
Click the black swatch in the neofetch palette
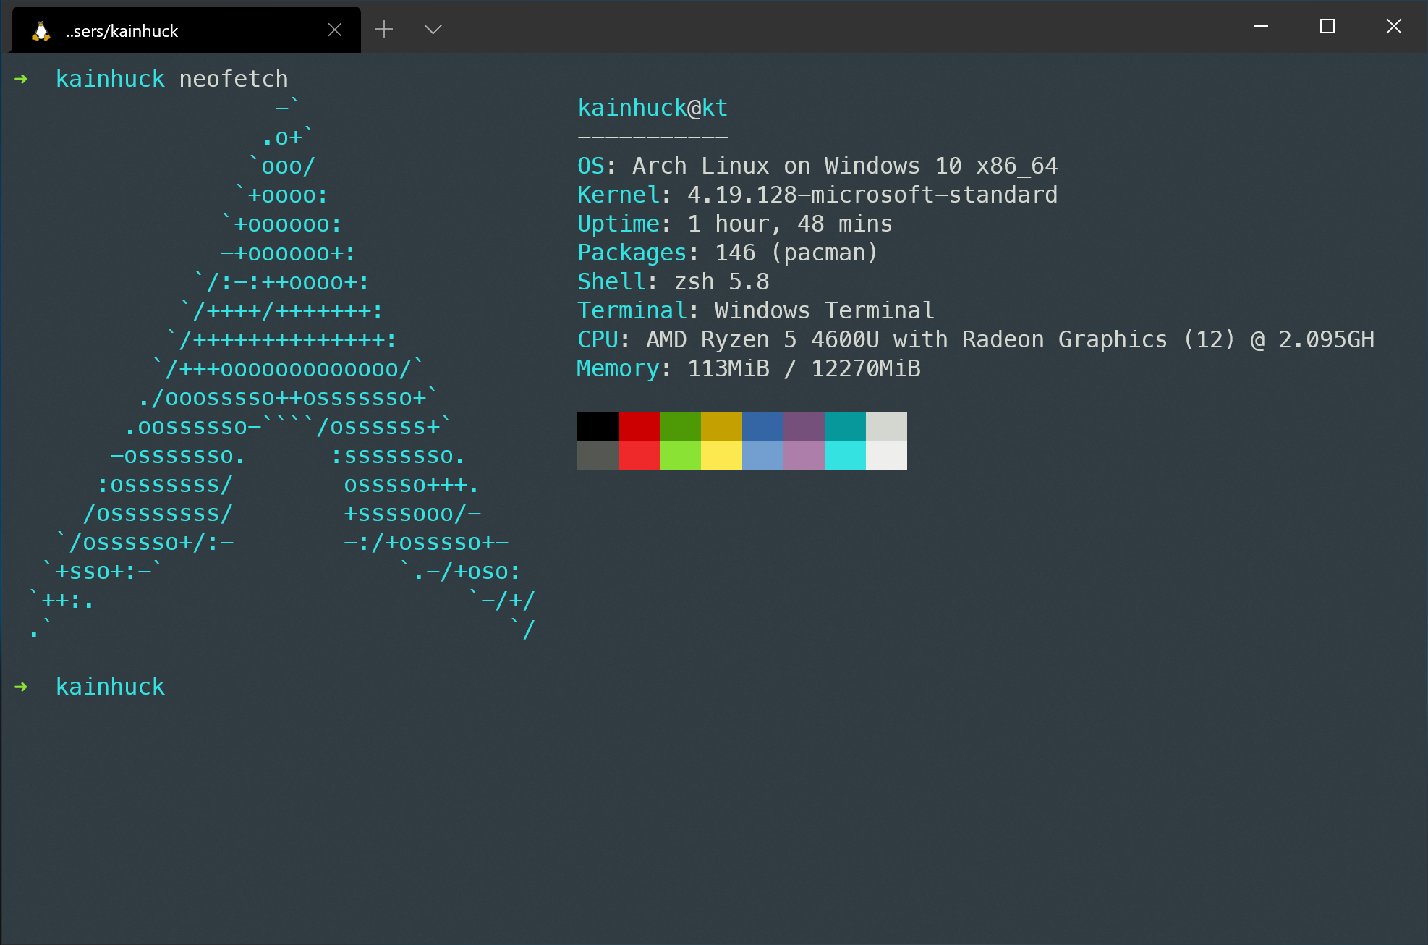tap(598, 425)
